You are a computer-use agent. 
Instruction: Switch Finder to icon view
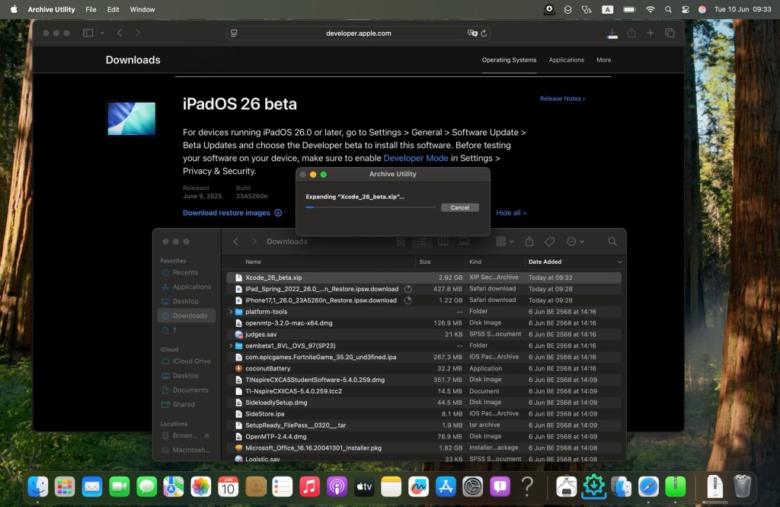[401, 242]
